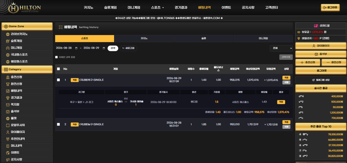Open 이벤트 in the left sidebar
The image size is (347, 163).
coord(27,153)
